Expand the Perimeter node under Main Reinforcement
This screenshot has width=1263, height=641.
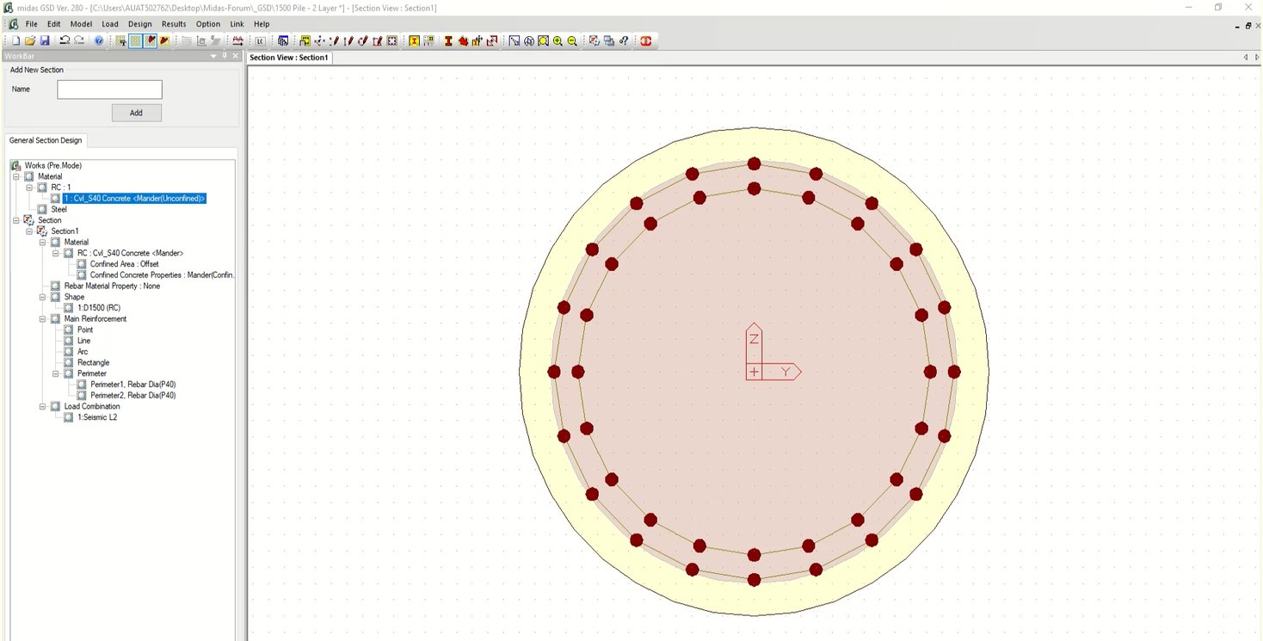point(54,373)
